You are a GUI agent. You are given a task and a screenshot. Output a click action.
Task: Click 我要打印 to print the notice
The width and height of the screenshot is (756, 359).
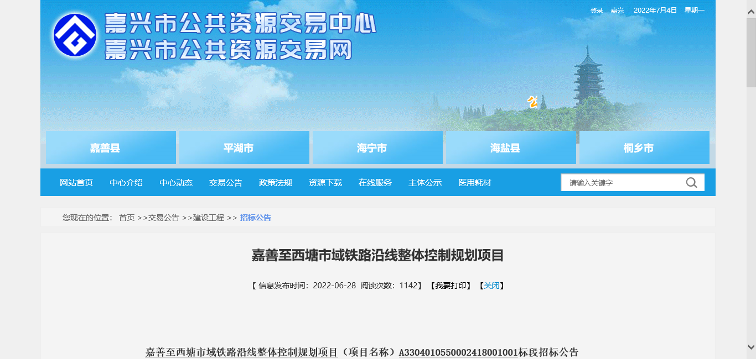coord(450,286)
